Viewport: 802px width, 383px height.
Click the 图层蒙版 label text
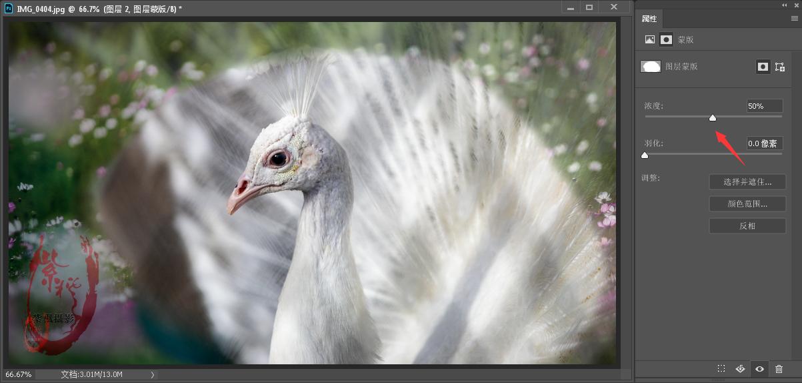[681, 67]
